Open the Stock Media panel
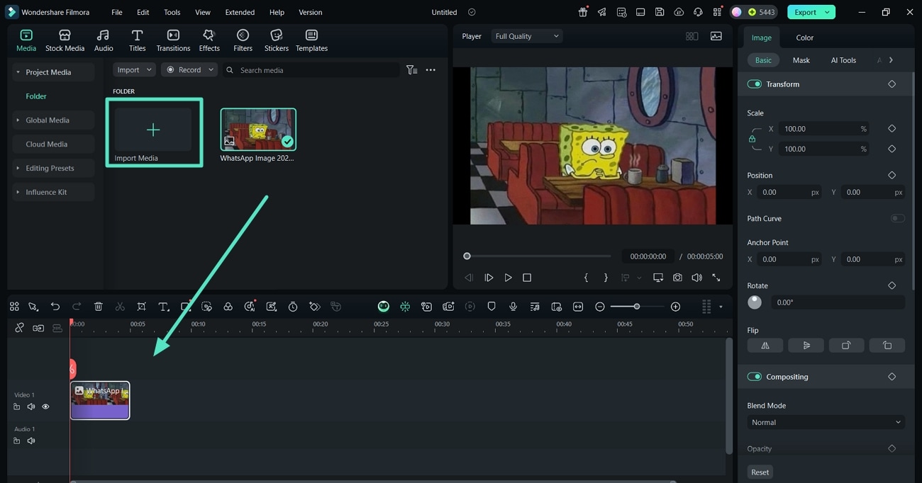The image size is (922, 483). point(65,40)
